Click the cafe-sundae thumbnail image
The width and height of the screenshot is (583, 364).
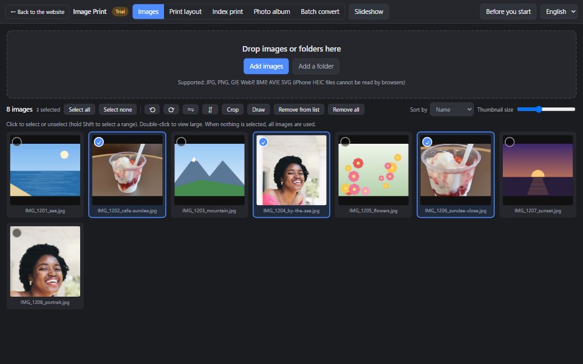(x=127, y=170)
